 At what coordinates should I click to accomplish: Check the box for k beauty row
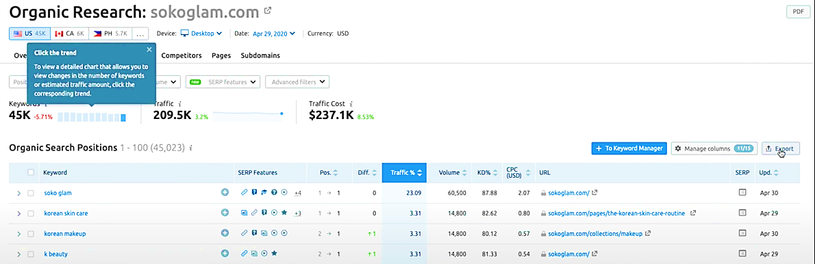click(31, 254)
